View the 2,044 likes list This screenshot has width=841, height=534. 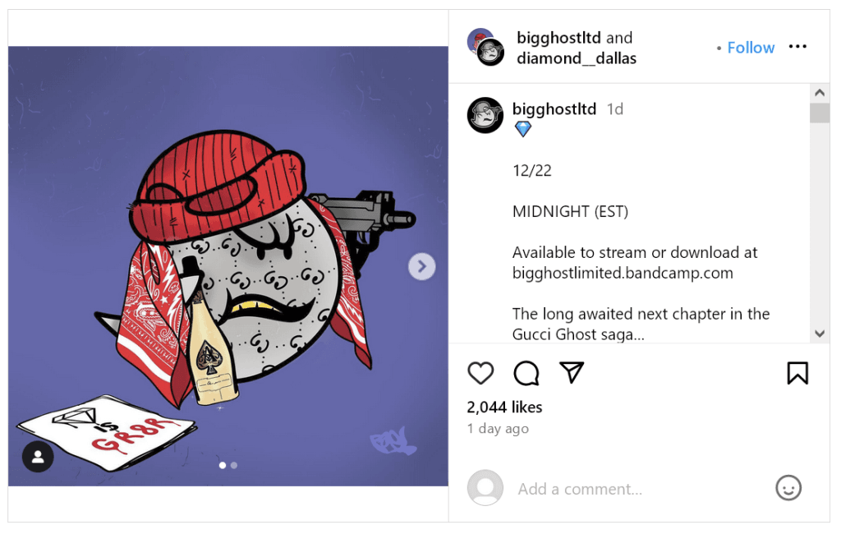tap(504, 407)
